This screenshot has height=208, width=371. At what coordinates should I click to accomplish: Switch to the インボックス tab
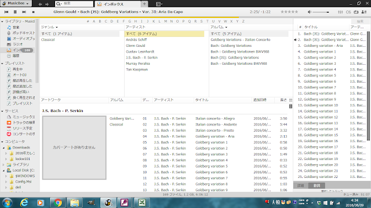[x=118, y=4]
